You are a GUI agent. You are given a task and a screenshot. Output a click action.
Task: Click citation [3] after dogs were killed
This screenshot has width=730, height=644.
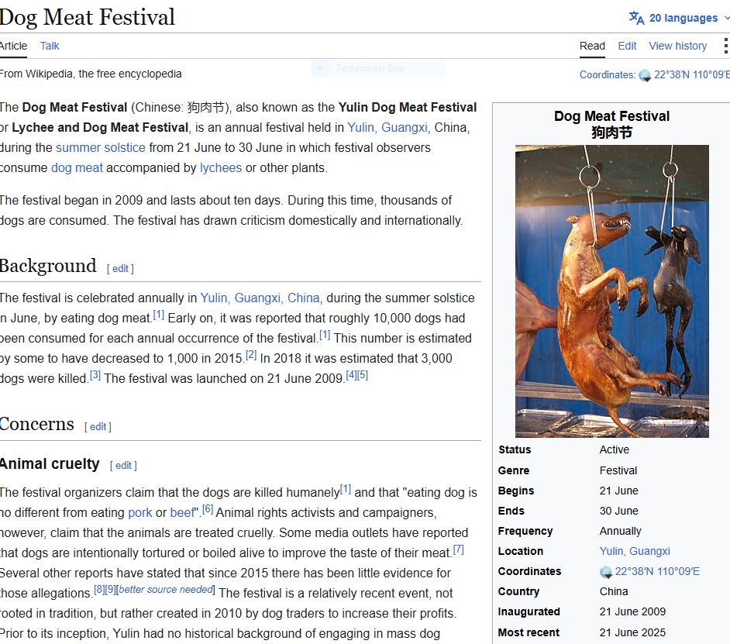tap(95, 374)
